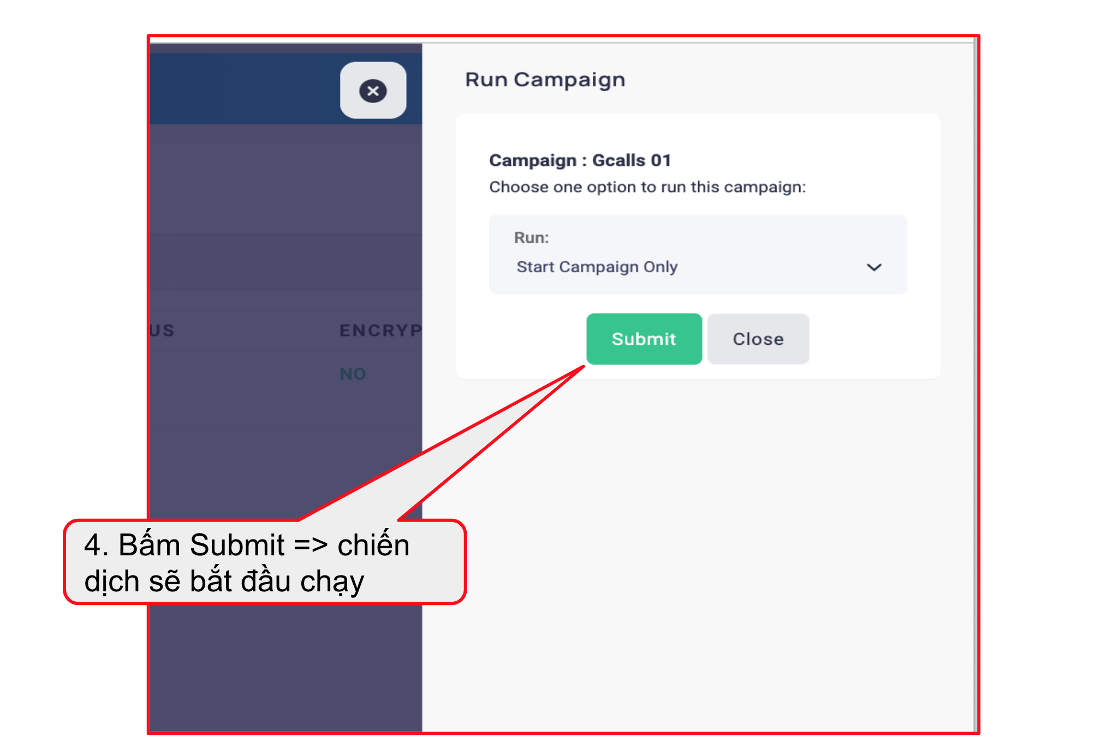
Task: Click the partial US column header
Action: [x=163, y=330]
